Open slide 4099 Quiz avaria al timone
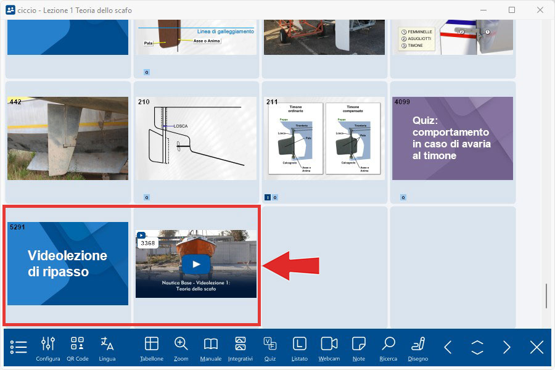Screen dimensions: 555x370 point(452,138)
